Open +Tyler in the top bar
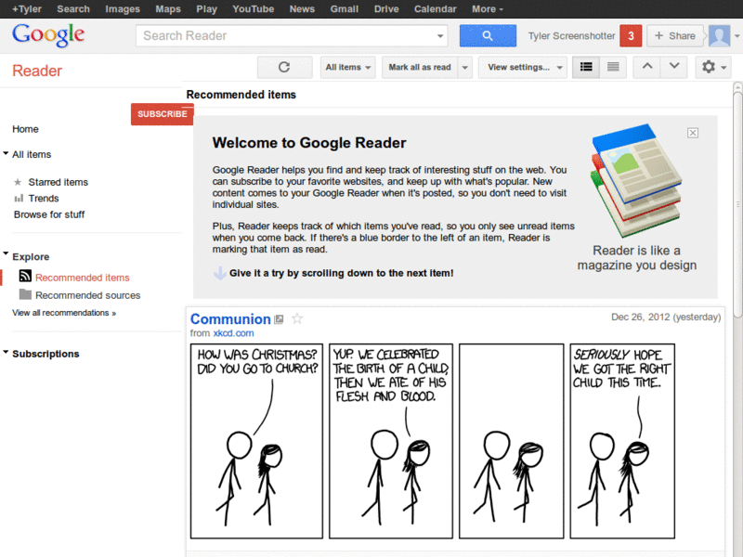Image resolution: width=743 pixels, height=557 pixels. pos(27,9)
